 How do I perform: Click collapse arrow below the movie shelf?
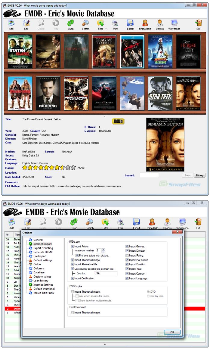coord(105,116)
